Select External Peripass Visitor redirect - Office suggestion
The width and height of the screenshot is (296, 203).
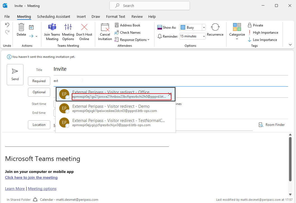coord(116,94)
